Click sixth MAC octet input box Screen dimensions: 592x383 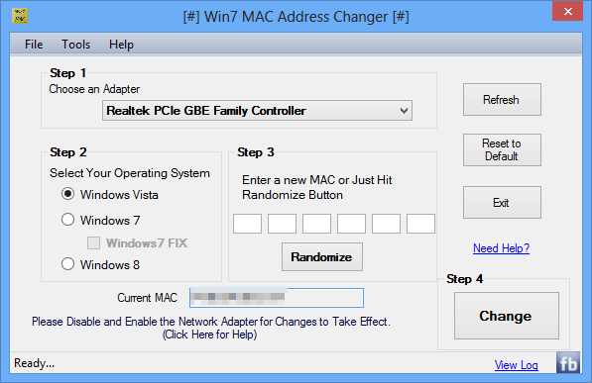click(x=420, y=224)
